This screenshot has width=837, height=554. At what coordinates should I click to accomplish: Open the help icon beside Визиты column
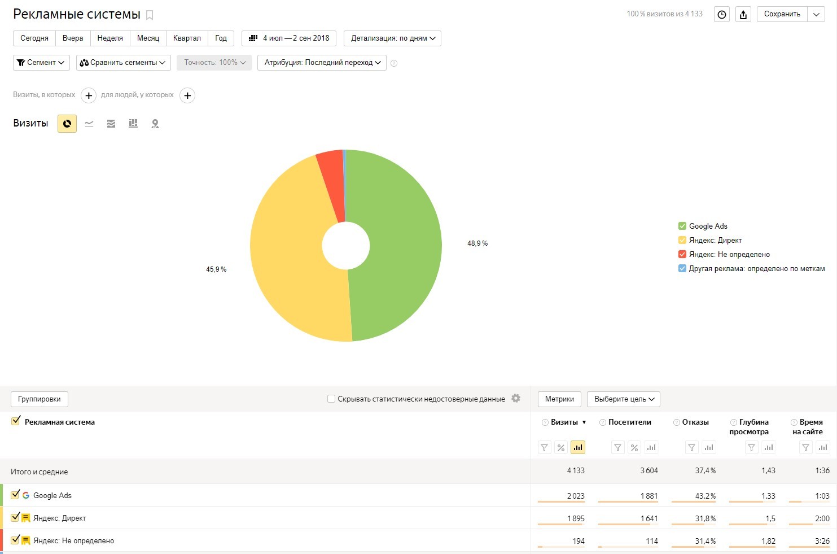point(545,422)
